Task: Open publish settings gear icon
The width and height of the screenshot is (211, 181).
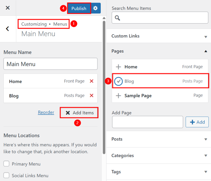Action: coord(96,8)
